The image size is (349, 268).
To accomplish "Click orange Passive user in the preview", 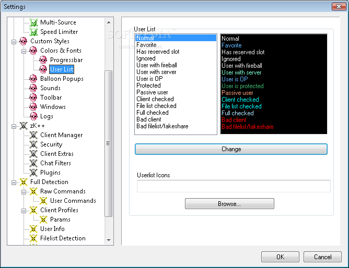I will point(237,93).
